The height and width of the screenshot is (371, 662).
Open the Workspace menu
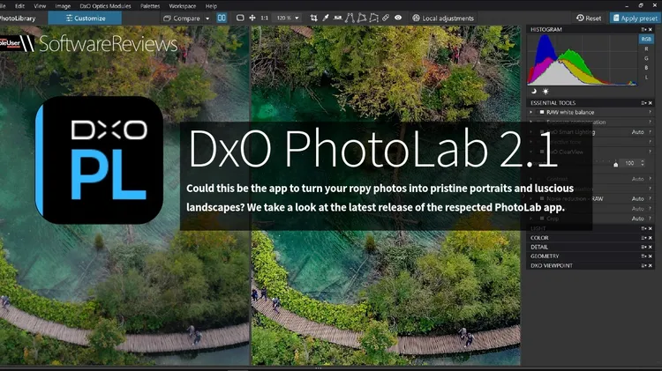pos(183,6)
